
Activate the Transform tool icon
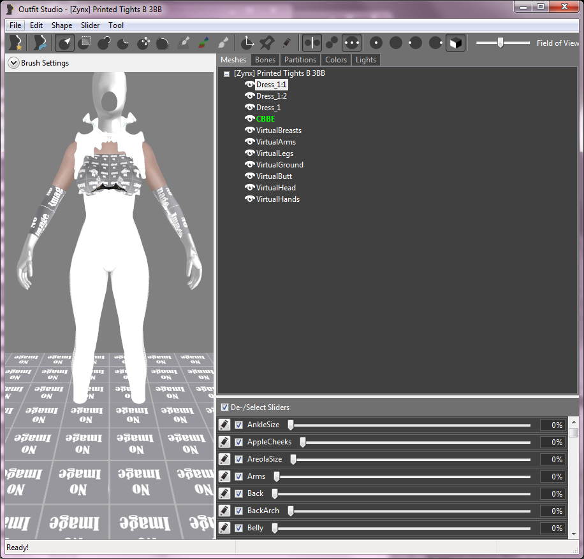247,43
